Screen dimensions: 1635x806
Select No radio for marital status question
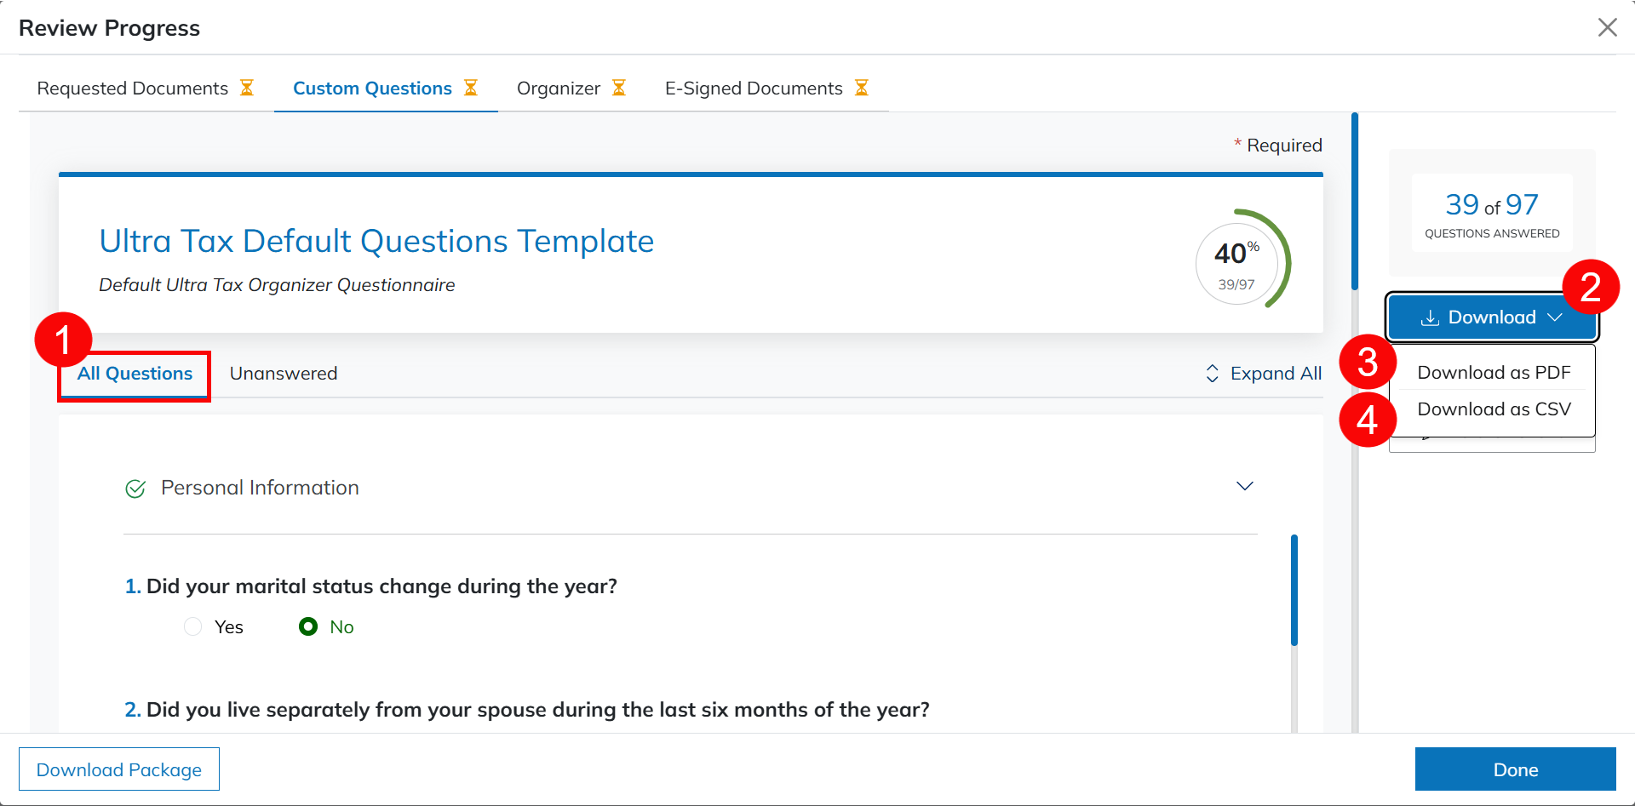click(x=308, y=626)
